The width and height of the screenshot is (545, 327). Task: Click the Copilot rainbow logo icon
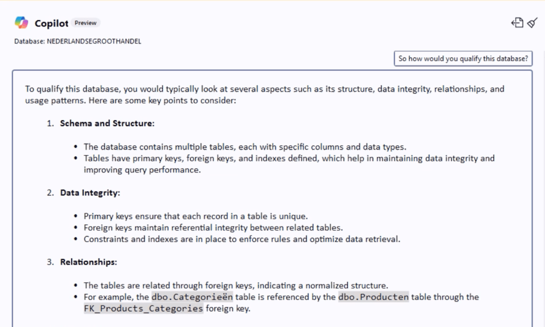[21, 23]
